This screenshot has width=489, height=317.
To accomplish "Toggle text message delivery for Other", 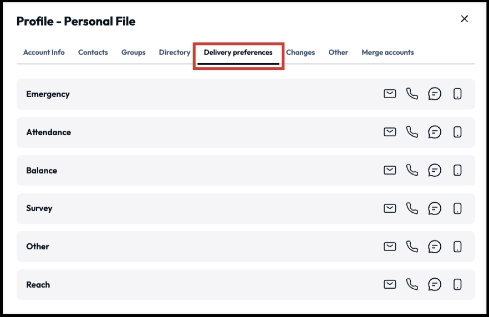I will click(435, 247).
